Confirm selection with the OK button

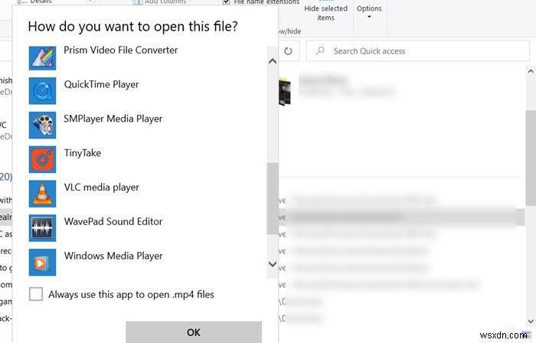(194, 332)
